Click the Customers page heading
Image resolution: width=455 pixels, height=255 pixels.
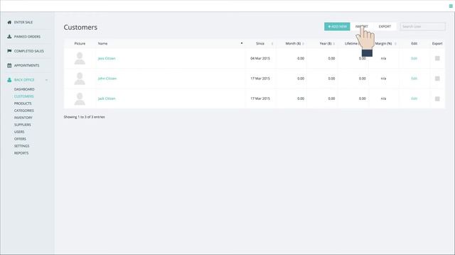(x=80, y=27)
